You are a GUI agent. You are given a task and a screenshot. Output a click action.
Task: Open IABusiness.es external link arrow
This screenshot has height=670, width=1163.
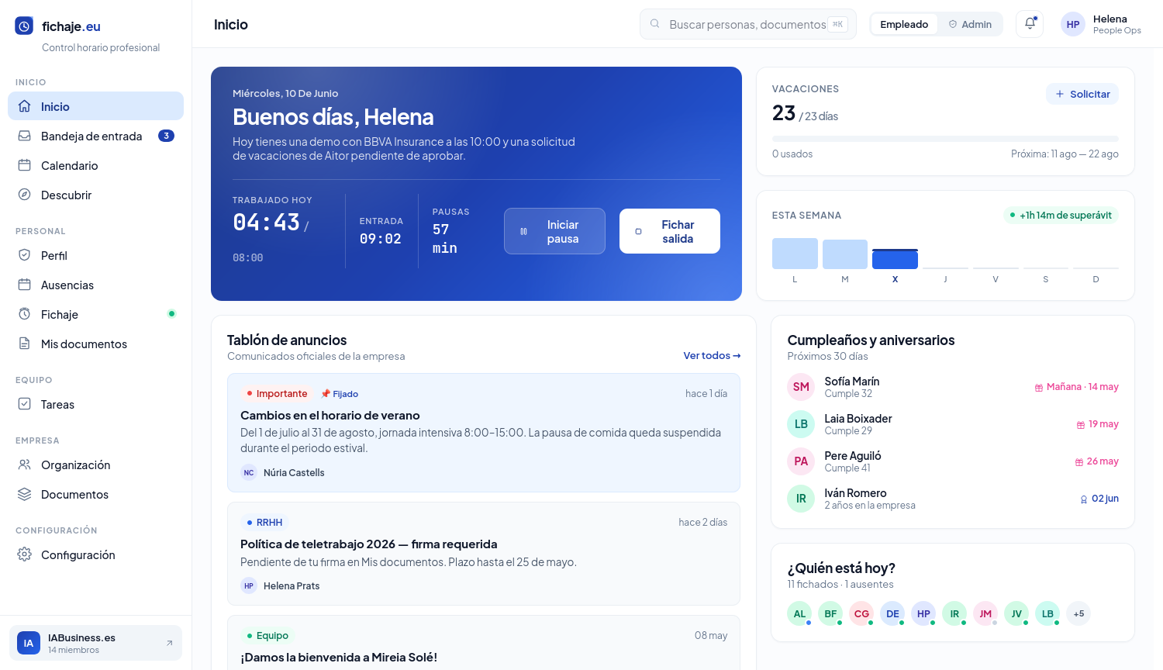point(169,643)
